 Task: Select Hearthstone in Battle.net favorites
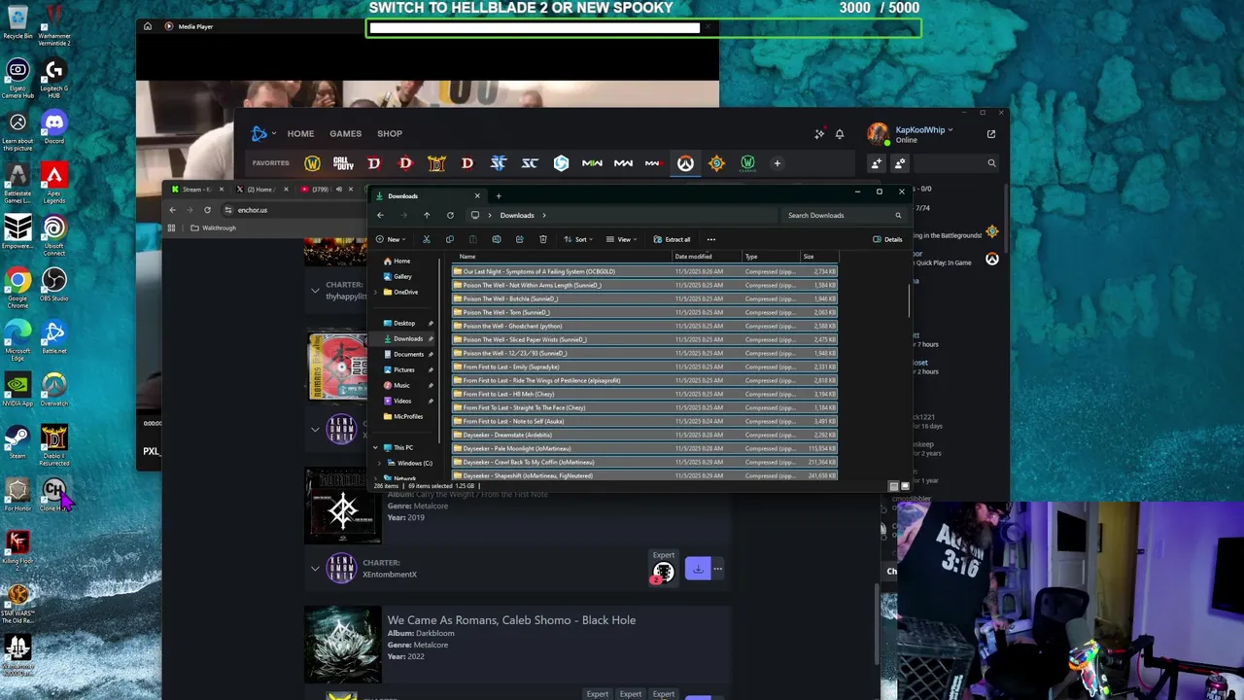pos(716,163)
